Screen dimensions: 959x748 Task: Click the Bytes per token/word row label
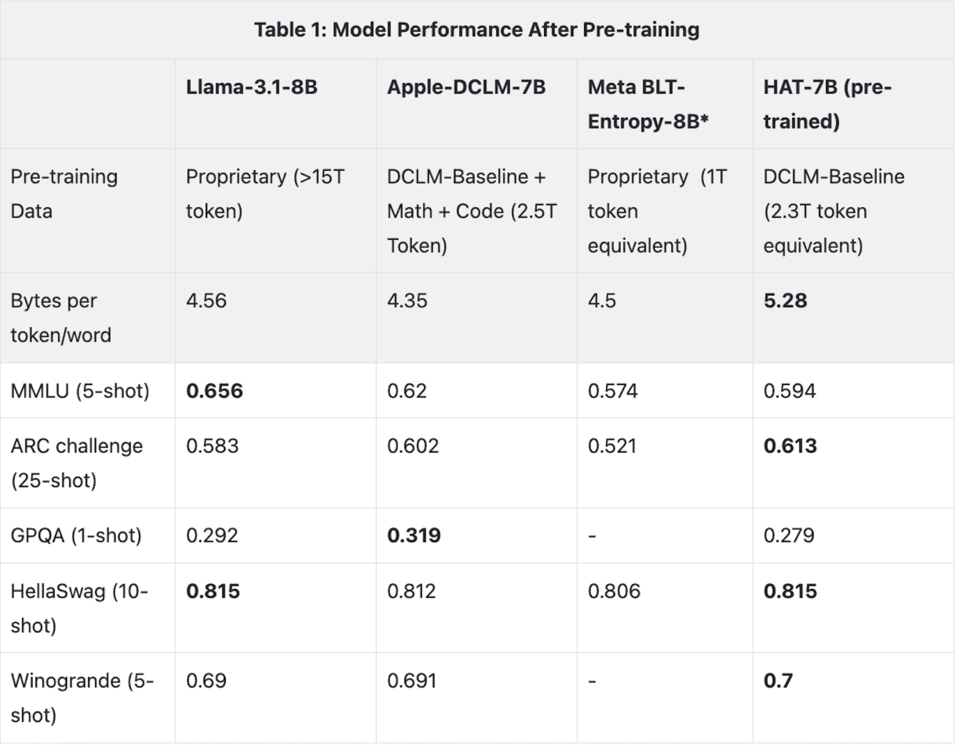(x=61, y=318)
